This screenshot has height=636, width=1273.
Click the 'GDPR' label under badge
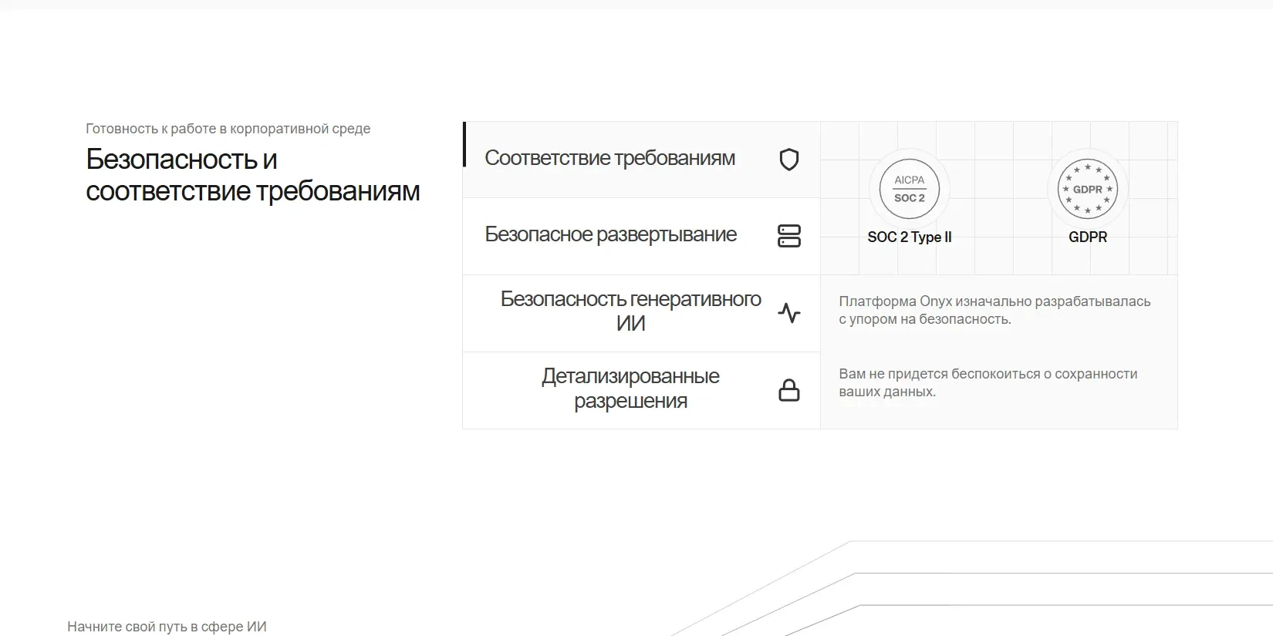coord(1088,237)
